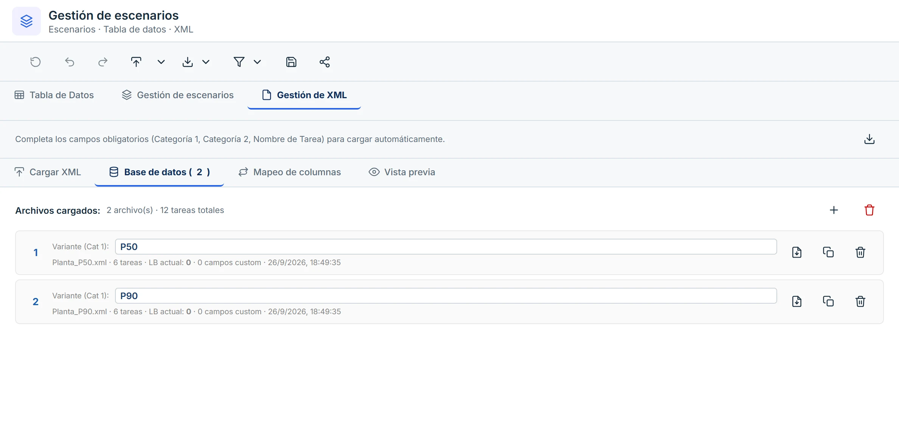899x423 pixels.
Task: Click the reset/refresh icon in toolbar
Action: pos(36,62)
